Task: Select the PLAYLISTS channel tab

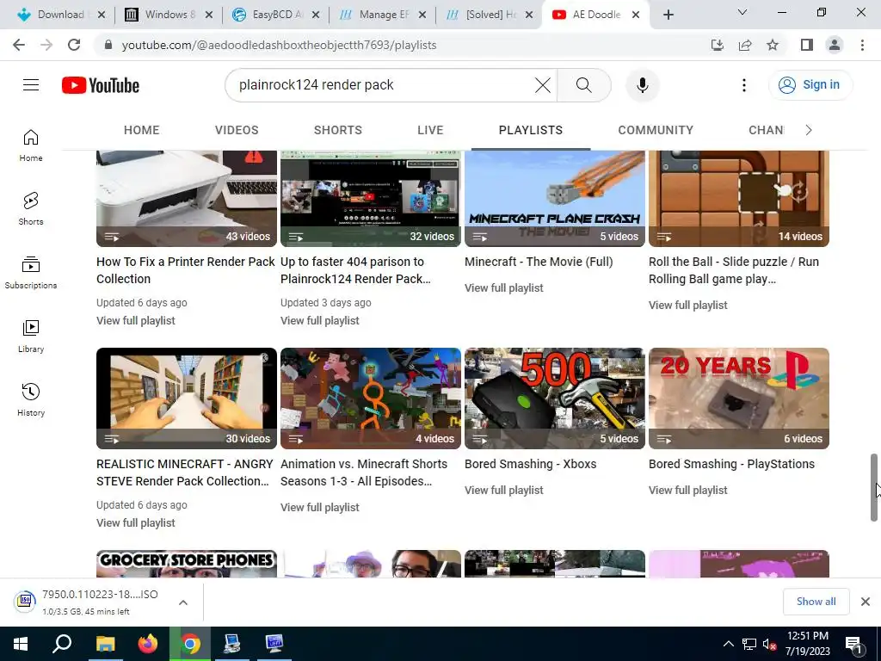Action: (x=530, y=131)
